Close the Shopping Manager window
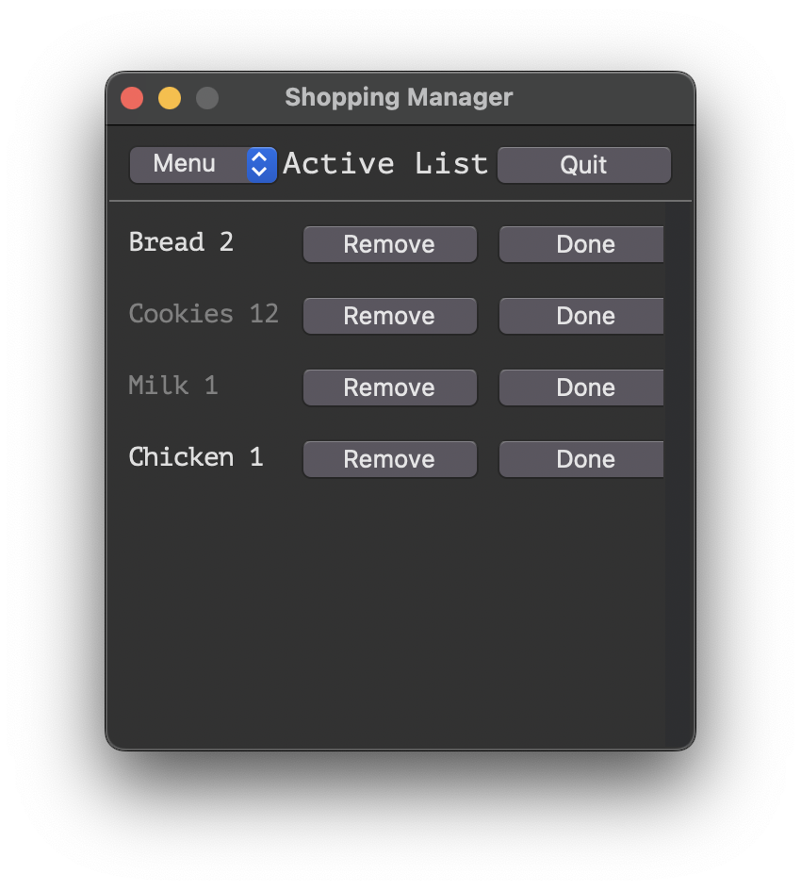Viewport: 801px width, 890px height. pos(132,98)
